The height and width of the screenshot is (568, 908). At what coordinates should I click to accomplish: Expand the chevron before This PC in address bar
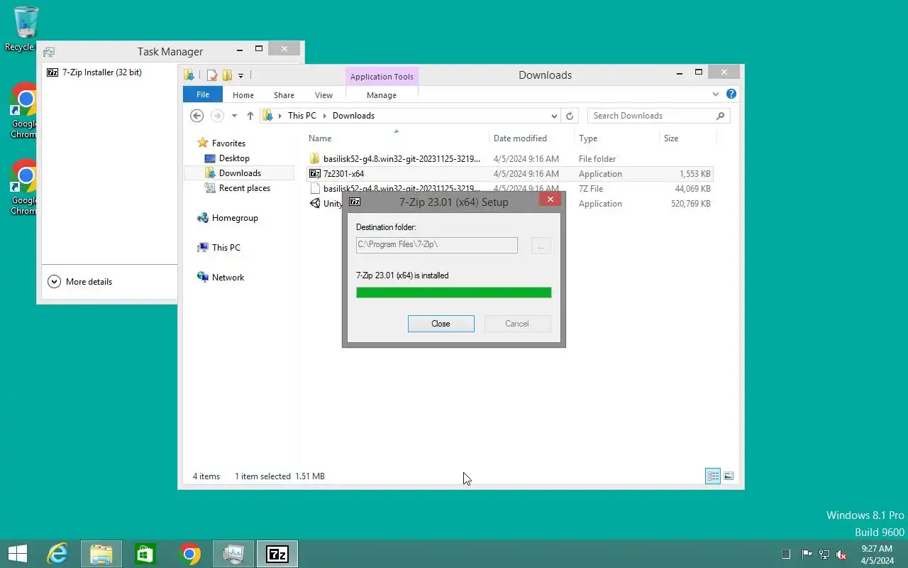tap(280, 116)
